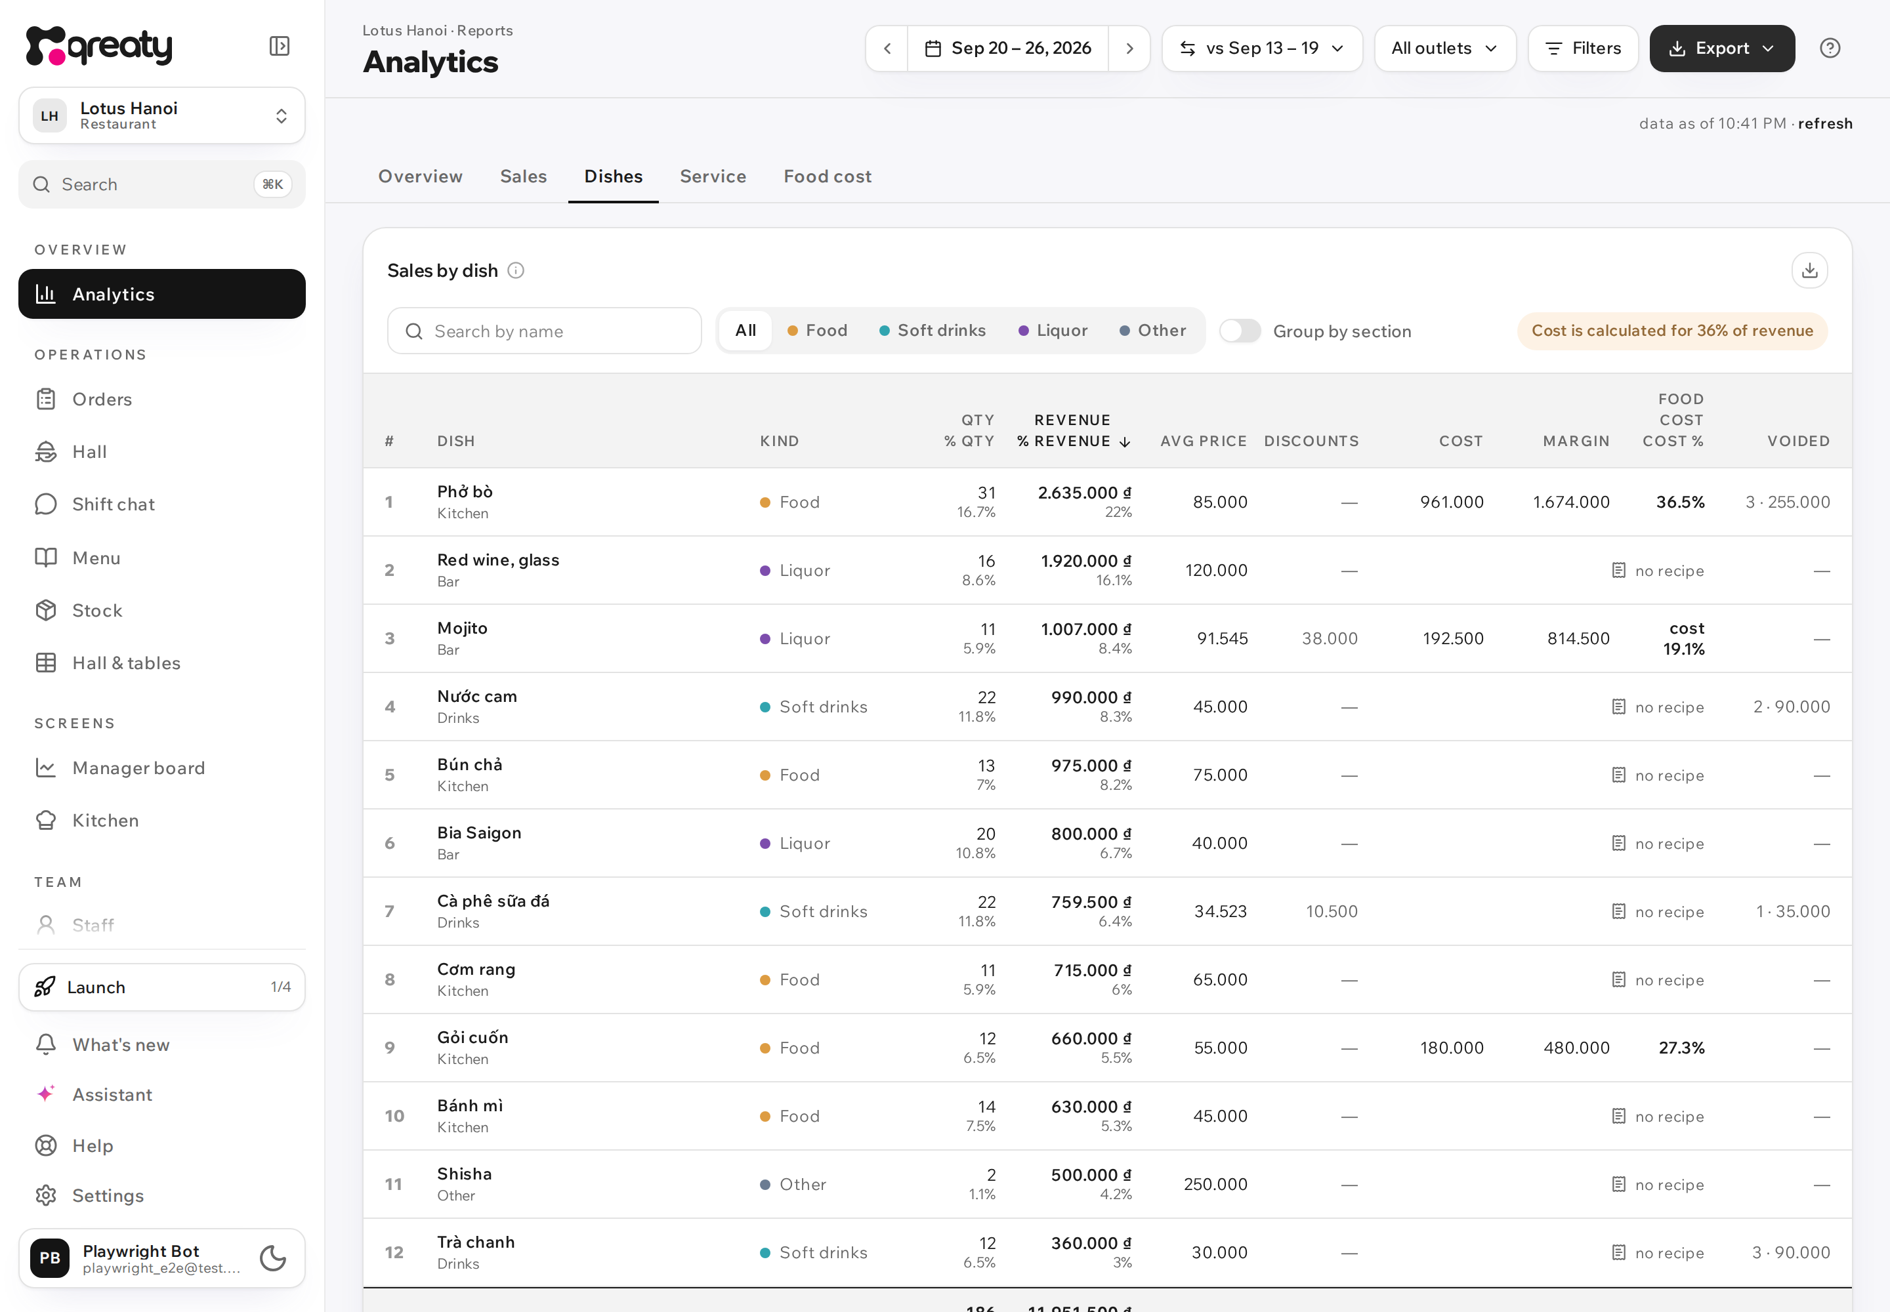
Task: Switch to Service tab
Action: [712, 176]
